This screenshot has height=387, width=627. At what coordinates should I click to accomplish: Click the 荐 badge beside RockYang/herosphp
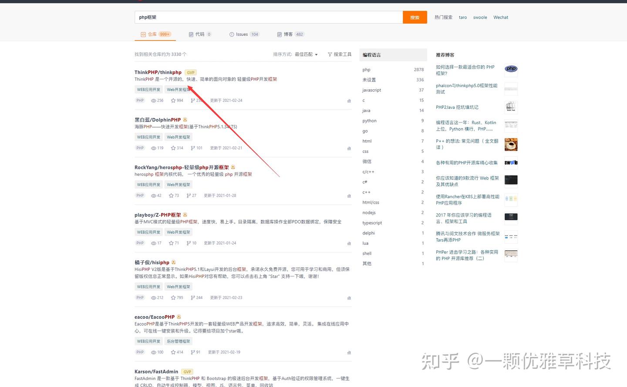point(233,167)
